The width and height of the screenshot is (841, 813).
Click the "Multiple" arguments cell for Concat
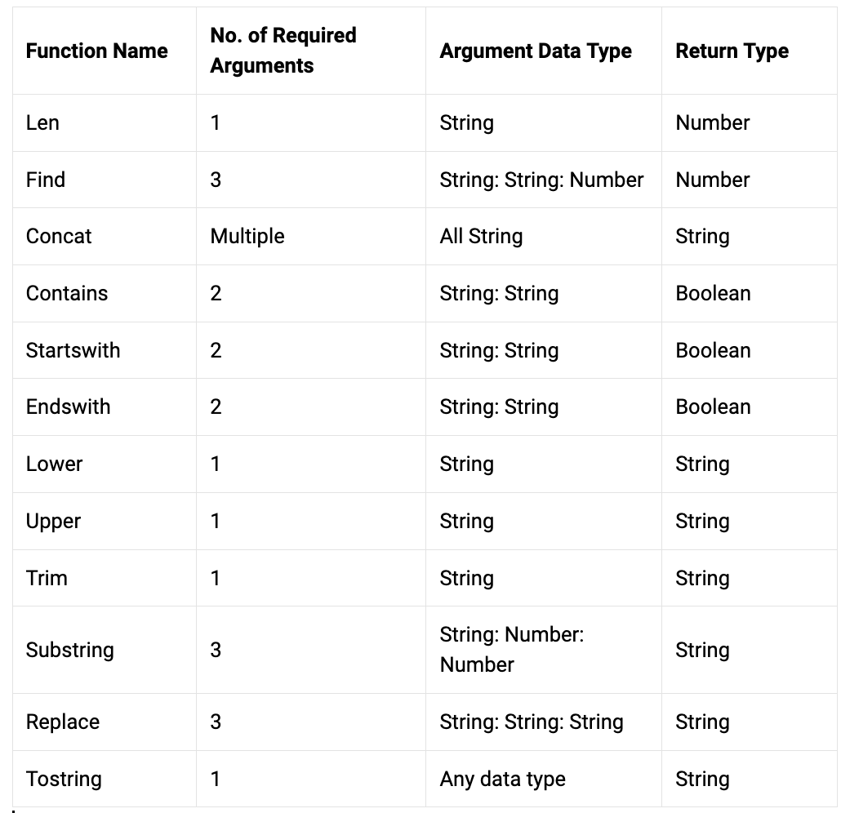tap(247, 237)
